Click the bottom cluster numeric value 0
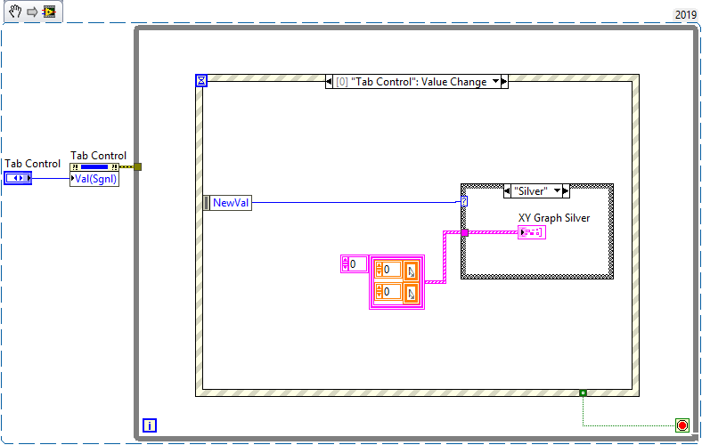 393,292
